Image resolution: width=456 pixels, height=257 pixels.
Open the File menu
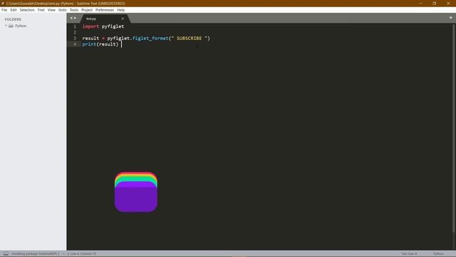click(4, 10)
